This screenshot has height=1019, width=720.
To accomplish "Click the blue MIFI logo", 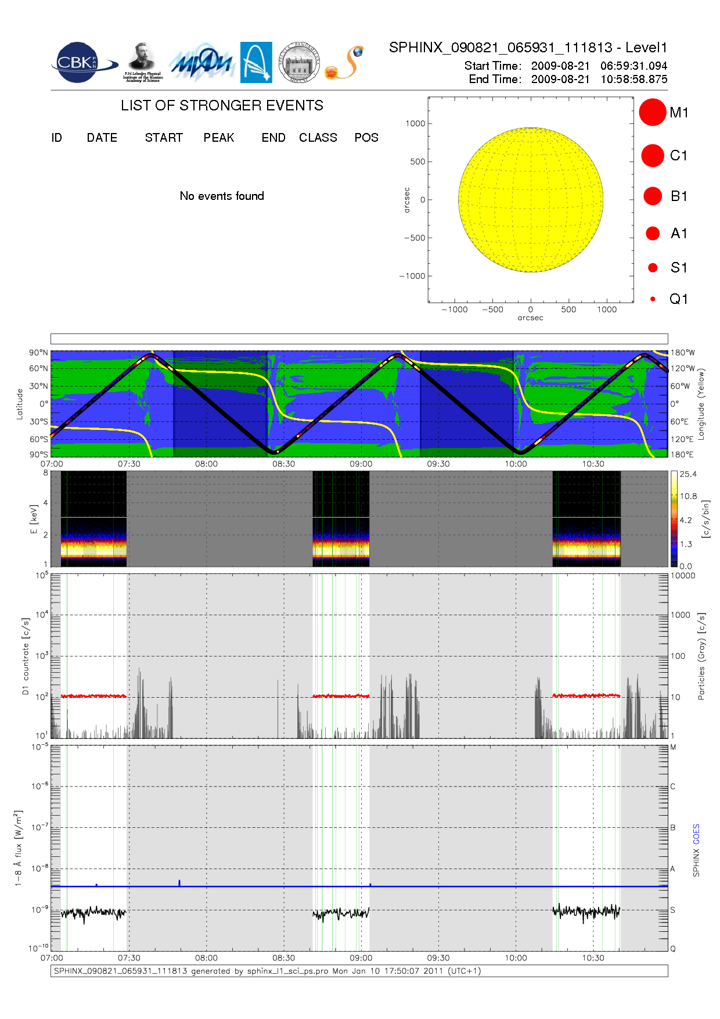I will pos(201,63).
